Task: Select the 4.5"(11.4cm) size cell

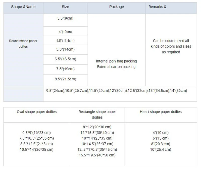Action: coord(65,40)
